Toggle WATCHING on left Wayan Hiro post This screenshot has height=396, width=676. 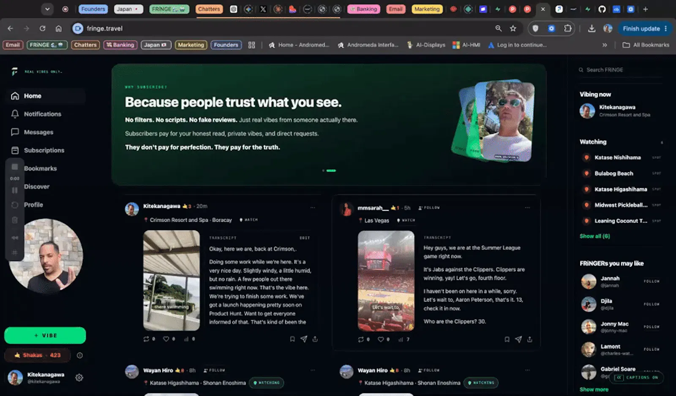pyautogui.click(x=267, y=383)
